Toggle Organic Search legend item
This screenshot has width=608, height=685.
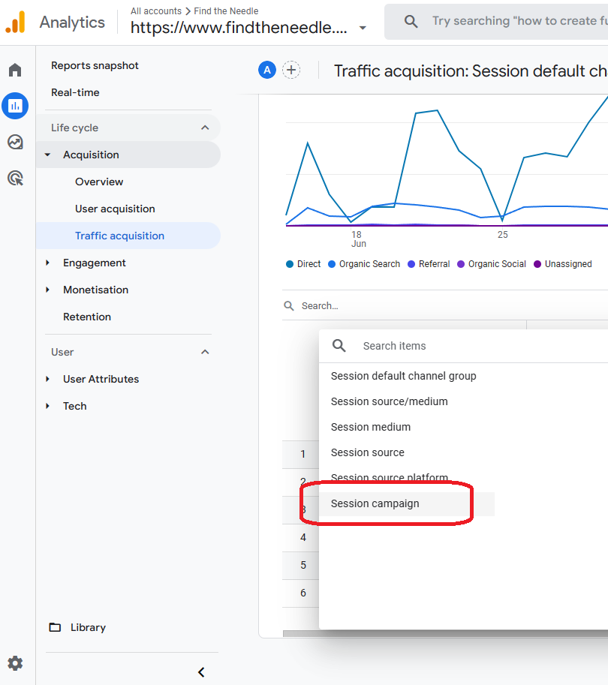pos(364,264)
